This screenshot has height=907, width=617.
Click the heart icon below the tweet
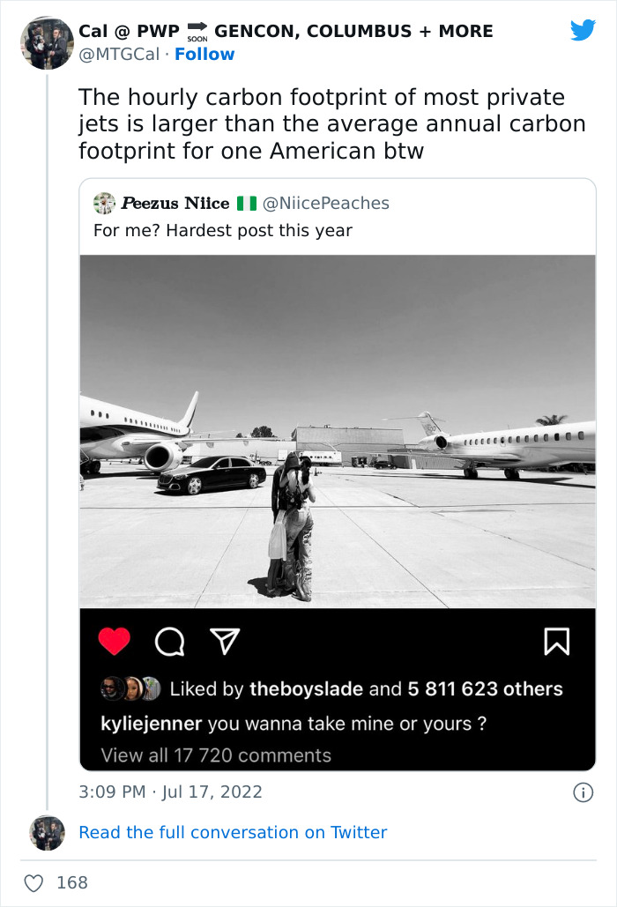(x=35, y=881)
